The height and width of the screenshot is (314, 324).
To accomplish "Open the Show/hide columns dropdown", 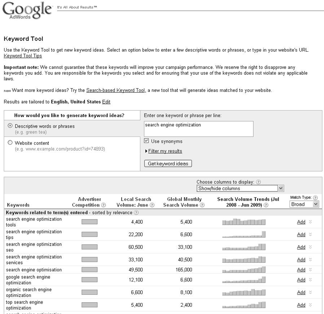I will click(x=240, y=188).
